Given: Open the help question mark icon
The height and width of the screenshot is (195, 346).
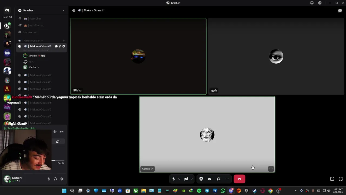Looking at the screenshot, I should (320, 3).
